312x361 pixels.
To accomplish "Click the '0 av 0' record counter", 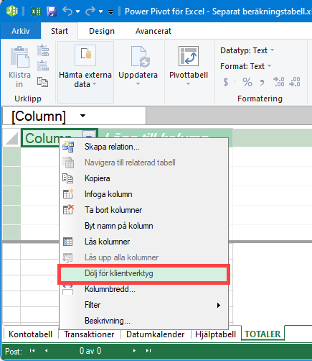I will [x=90, y=351].
